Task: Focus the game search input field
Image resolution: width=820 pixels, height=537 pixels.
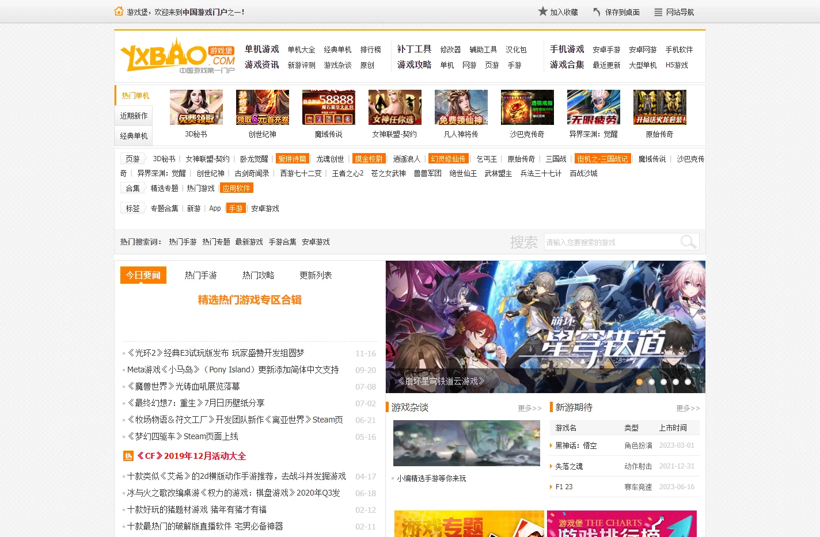Action: click(x=611, y=242)
